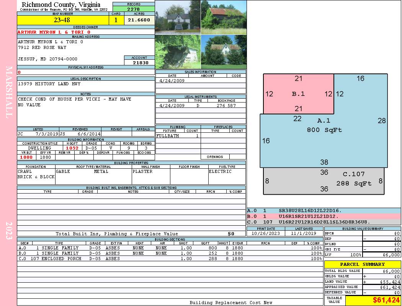The width and height of the screenshot is (402, 306).
Task: Click the legal instrument type D
Action: (x=198, y=105)
